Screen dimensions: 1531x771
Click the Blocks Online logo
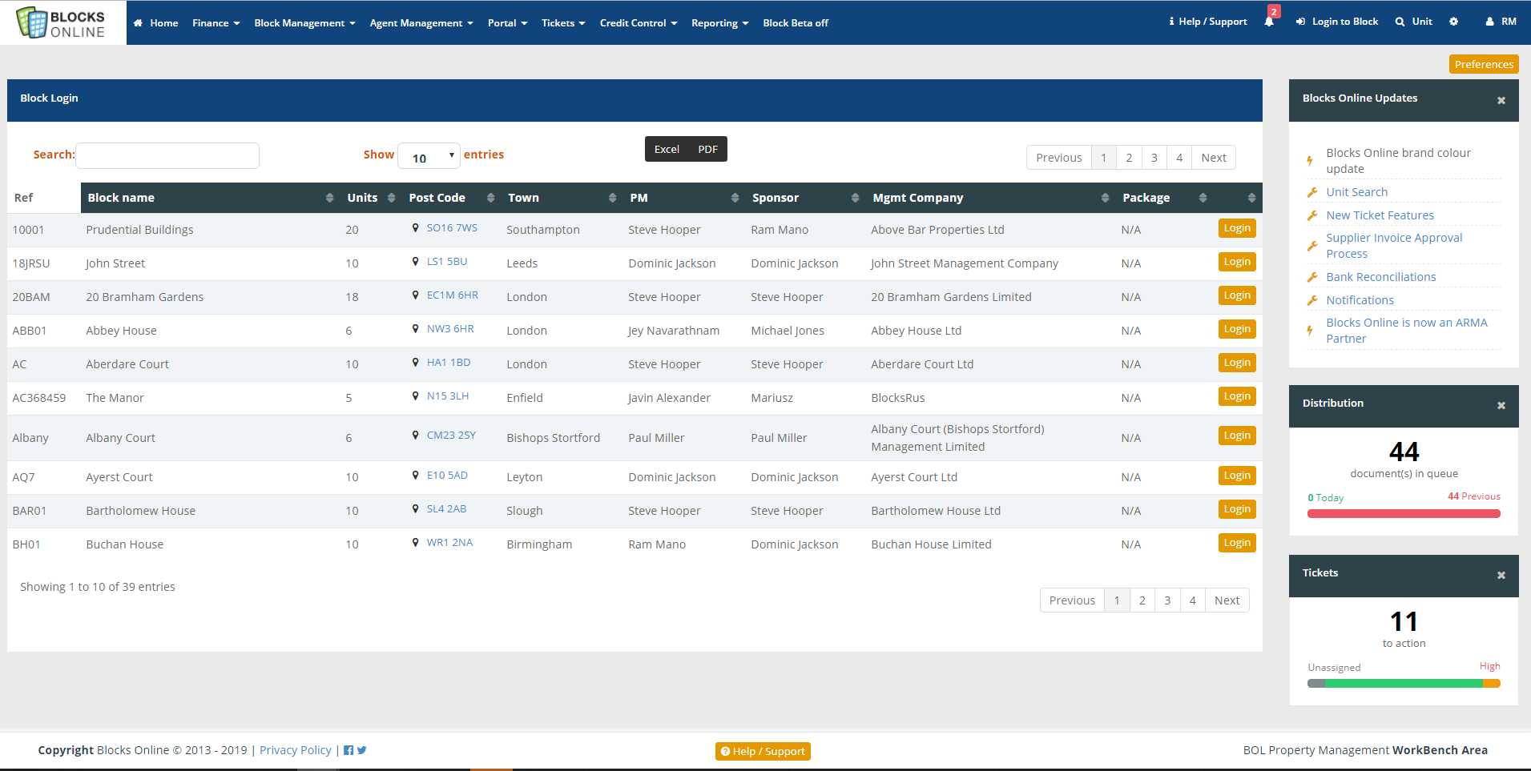click(x=62, y=23)
